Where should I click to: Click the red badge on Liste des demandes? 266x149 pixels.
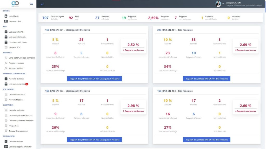(x=27, y=84)
